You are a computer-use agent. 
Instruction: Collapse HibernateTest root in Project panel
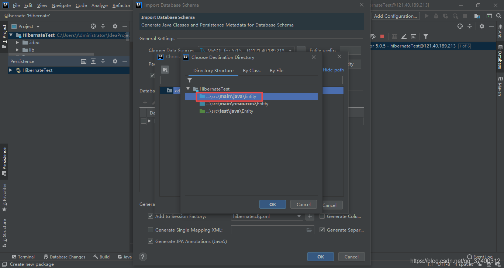coord(11,35)
